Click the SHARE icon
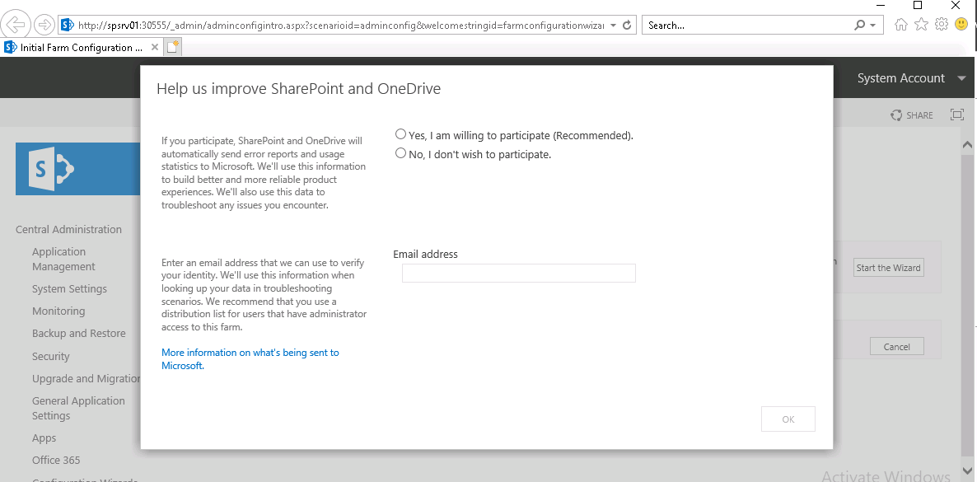This screenshot has height=482, width=977. tap(912, 115)
